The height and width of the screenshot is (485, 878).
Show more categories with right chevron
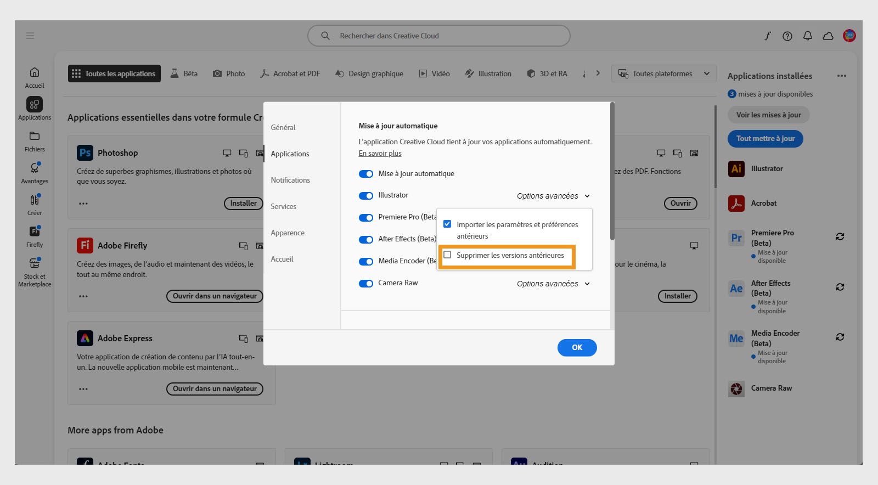pyautogui.click(x=598, y=73)
